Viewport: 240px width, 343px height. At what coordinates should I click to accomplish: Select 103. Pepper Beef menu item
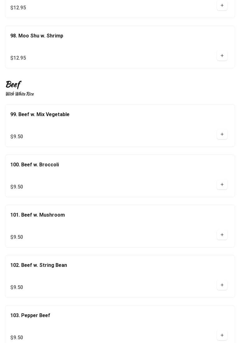tap(30, 316)
